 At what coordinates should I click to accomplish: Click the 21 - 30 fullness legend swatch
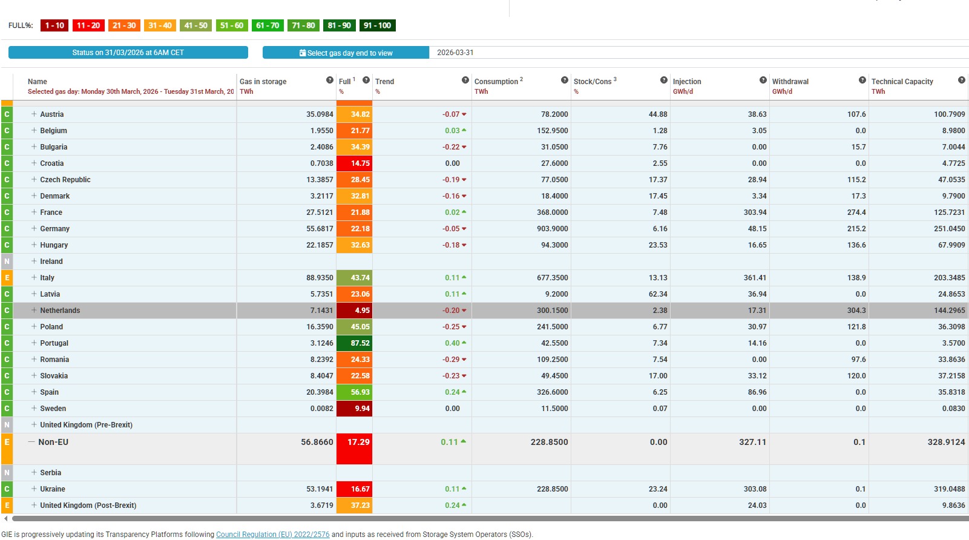pyautogui.click(x=124, y=25)
